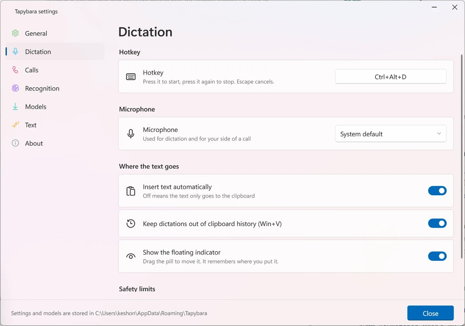Viewport: 465px width, 326px height.
Task: Select Dictation in the sidebar
Action: pos(55,52)
